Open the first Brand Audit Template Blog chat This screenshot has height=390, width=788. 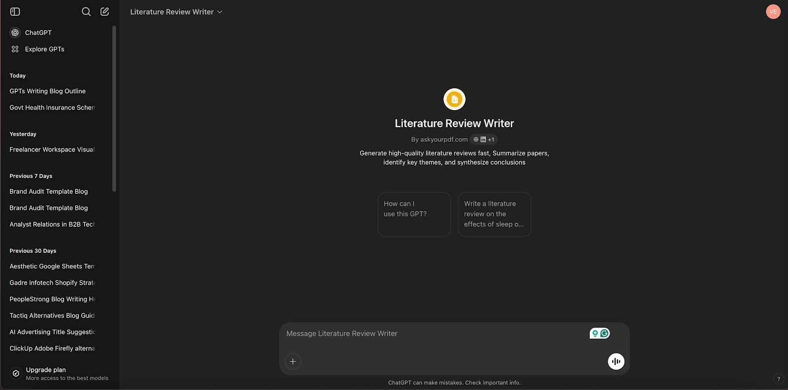[49, 192]
